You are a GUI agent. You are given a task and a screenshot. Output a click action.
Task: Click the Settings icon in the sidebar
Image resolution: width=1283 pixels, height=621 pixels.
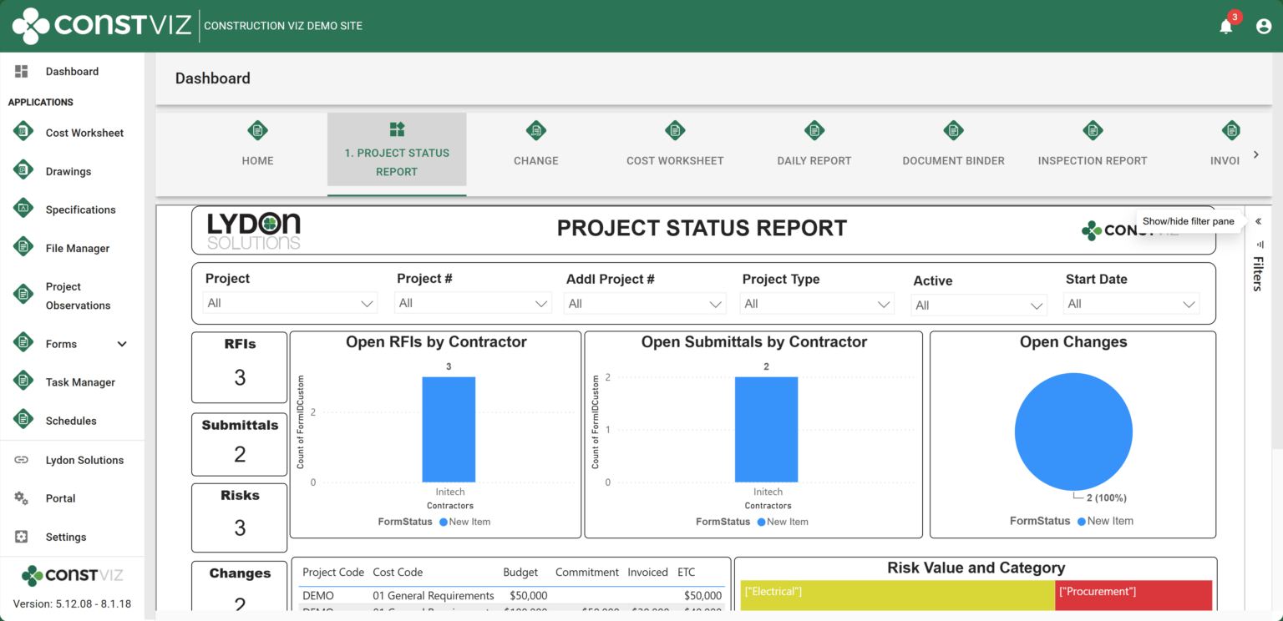pos(22,537)
